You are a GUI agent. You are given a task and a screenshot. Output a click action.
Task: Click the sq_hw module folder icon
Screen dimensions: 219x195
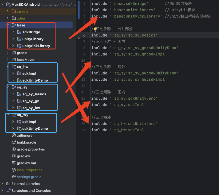coord(14,67)
